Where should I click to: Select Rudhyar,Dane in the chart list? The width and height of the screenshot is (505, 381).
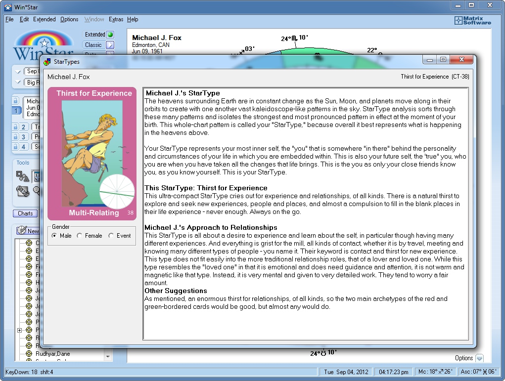(x=52, y=354)
